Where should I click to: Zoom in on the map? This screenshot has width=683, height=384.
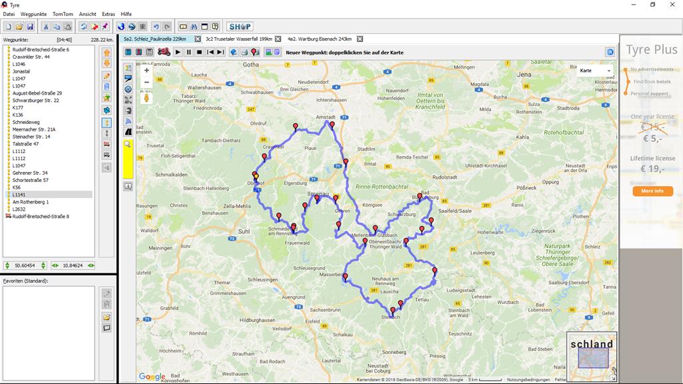point(147,70)
